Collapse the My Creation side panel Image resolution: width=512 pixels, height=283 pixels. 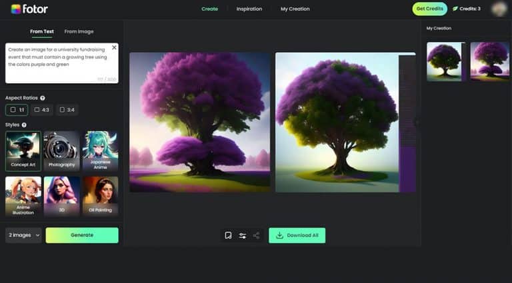pos(417,123)
